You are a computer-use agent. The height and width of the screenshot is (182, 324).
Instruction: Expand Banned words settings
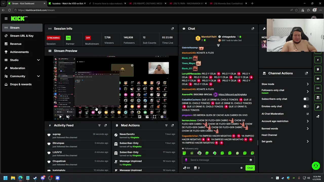(x=308, y=129)
